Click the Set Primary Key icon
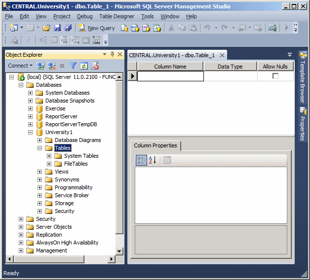The width and height of the screenshot is (310, 280). point(28,40)
